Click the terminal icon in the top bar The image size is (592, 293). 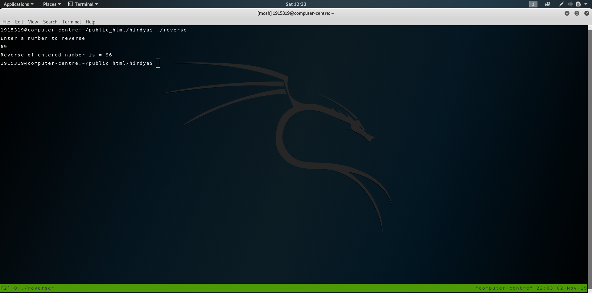coord(71,4)
